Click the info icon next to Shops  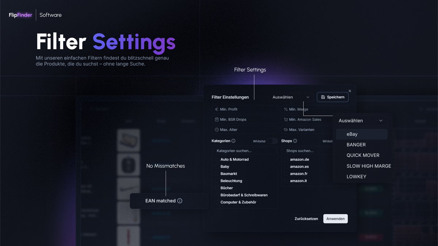[x=295, y=141]
